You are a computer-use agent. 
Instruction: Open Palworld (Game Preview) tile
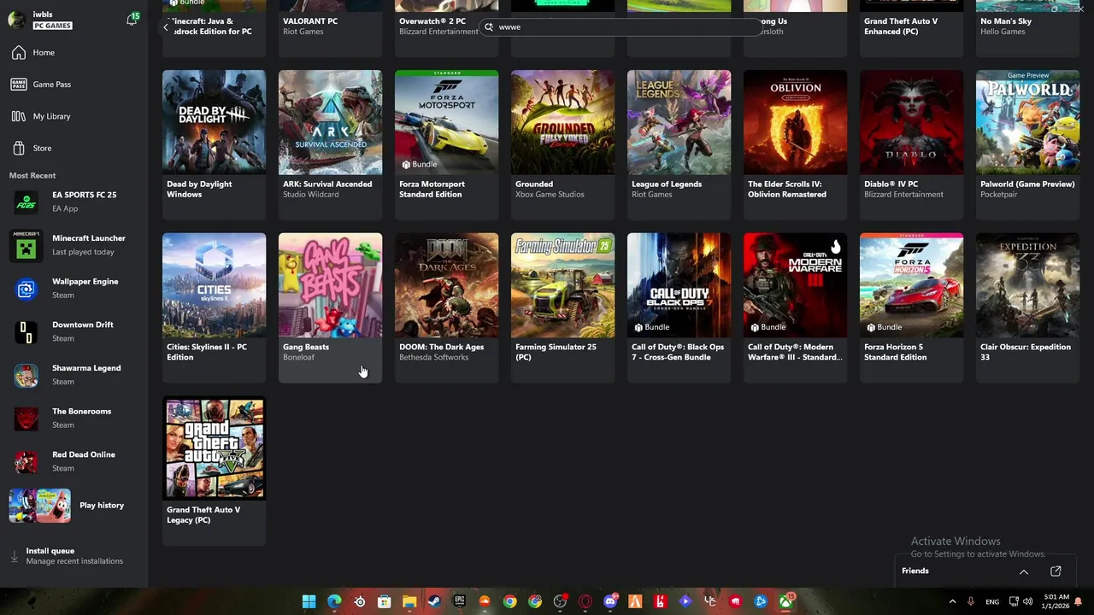(1027, 144)
